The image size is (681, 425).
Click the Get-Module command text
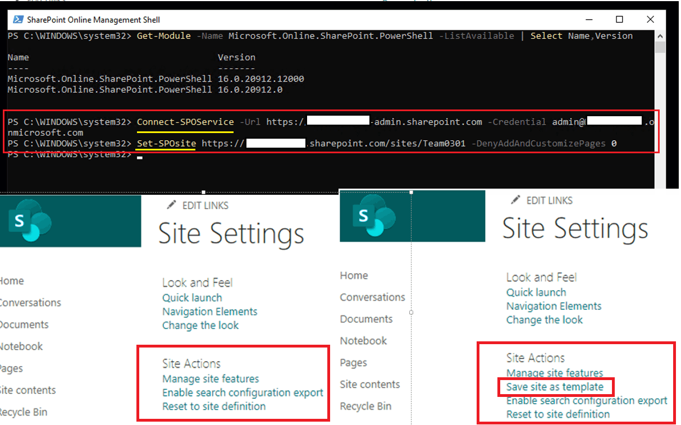163,36
